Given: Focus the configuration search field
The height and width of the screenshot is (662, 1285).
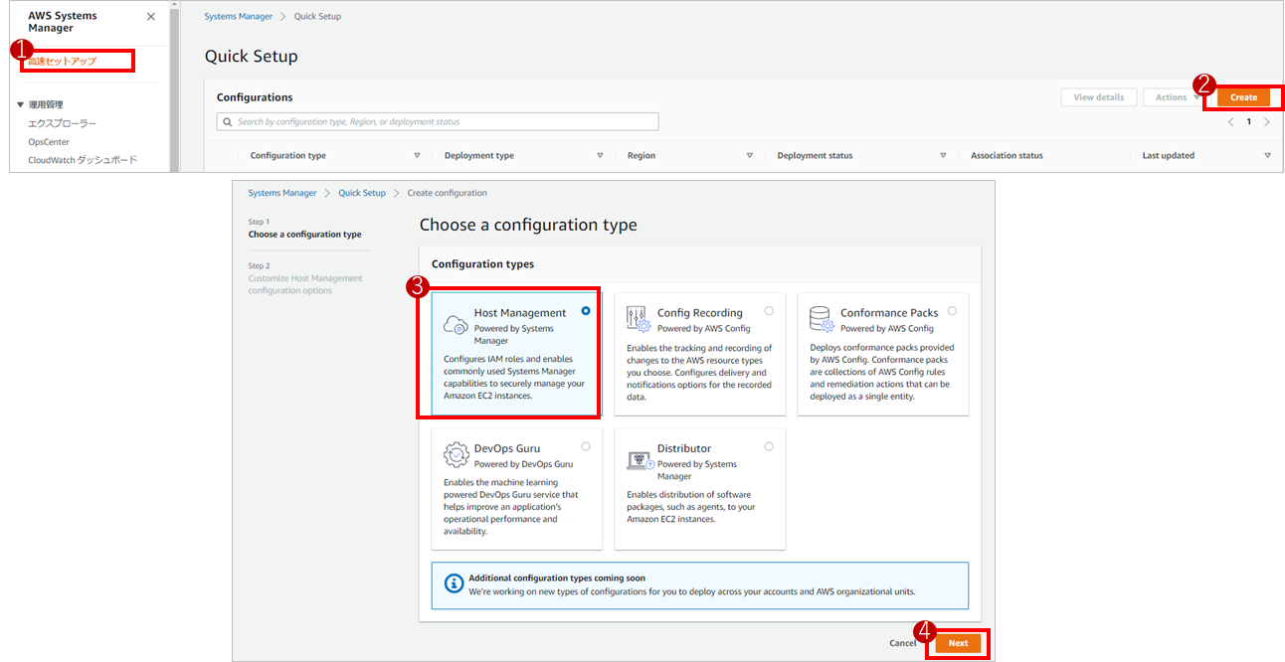Looking at the screenshot, I should coord(438,121).
